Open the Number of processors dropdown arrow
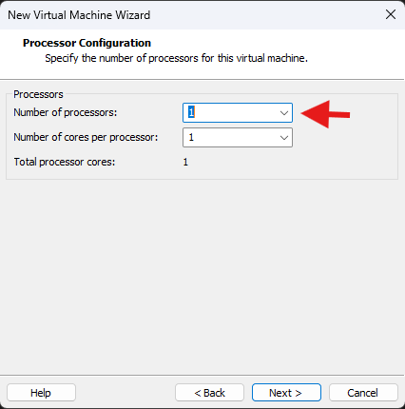Viewport: 405px width, 409px height. tap(284, 113)
